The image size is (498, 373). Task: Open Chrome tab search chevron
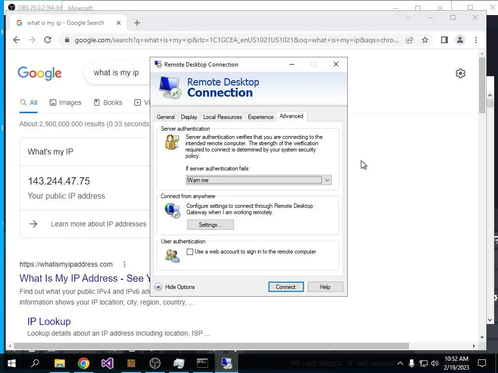(408, 18)
